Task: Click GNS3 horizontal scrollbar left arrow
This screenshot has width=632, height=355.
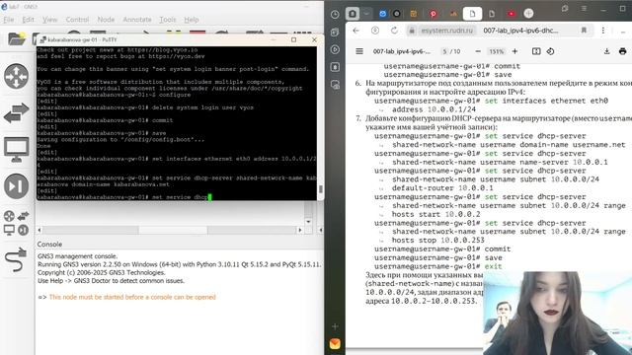Action: (39, 230)
